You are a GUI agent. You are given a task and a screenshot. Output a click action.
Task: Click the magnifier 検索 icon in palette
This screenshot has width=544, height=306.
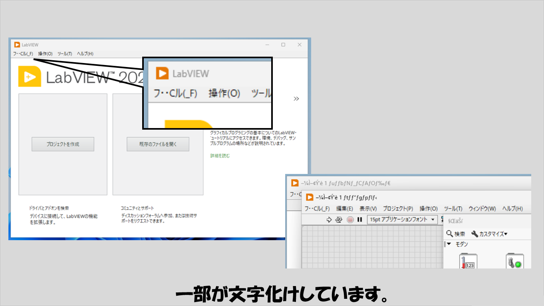pyautogui.click(x=450, y=234)
